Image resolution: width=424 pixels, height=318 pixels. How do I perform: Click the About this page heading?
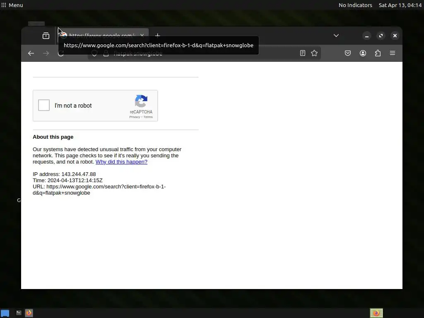pyautogui.click(x=53, y=137)
